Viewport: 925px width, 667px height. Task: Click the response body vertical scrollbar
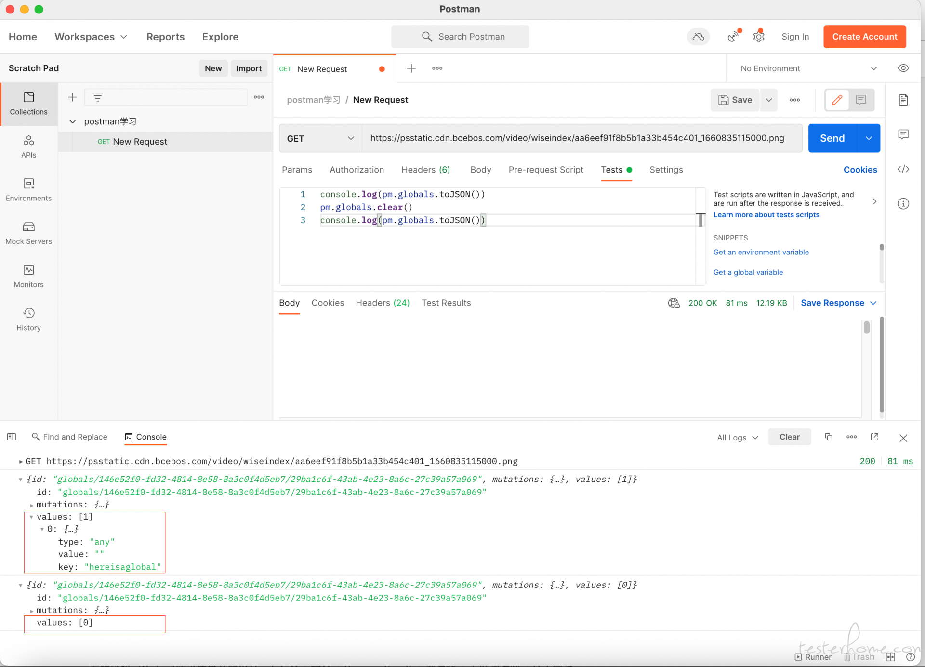click(x=867, y=328)
